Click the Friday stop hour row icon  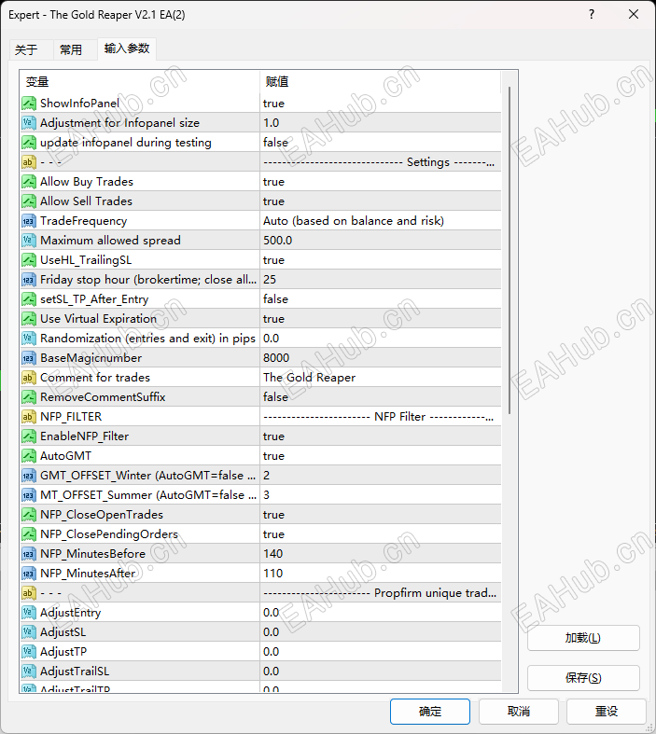pyautogui.click(x=29, y=280)
